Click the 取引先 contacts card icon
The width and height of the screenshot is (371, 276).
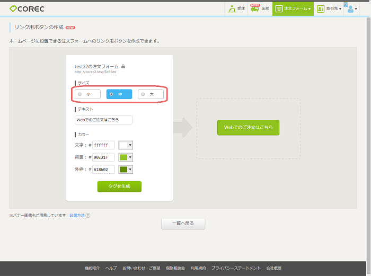pos(321,9)
